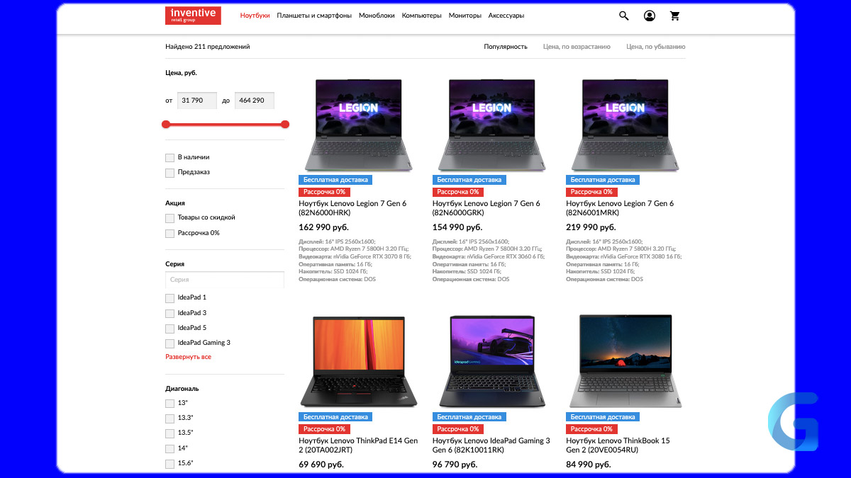Image resolution: width=851 pixels, height=478 pixels.
Task: Sort by Цена, по возрастанию
Action: 577,47
